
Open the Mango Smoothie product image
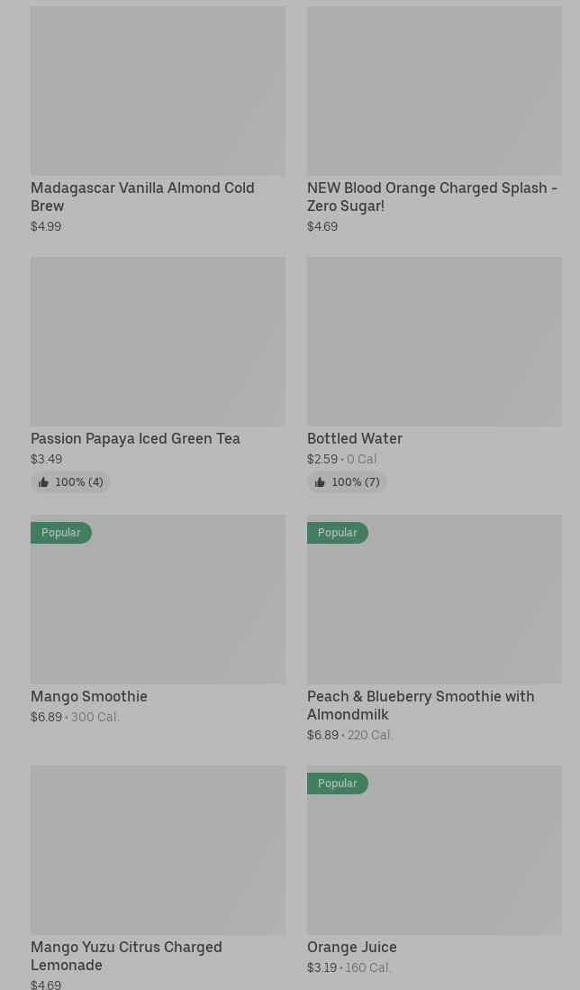158,599
